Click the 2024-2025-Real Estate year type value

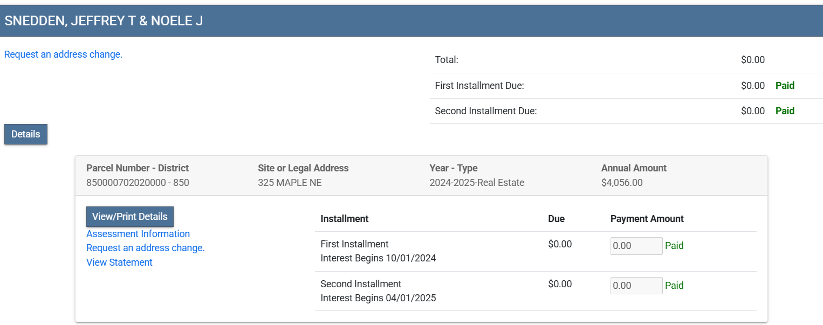point(477,183)
